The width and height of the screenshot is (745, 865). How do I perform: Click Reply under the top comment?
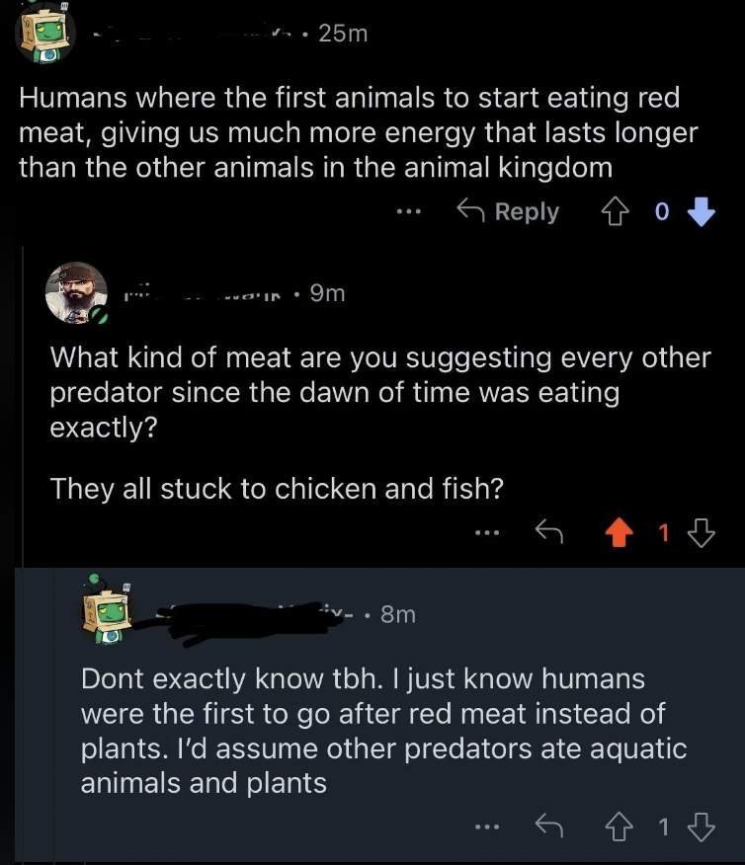[x=509, y=211]
